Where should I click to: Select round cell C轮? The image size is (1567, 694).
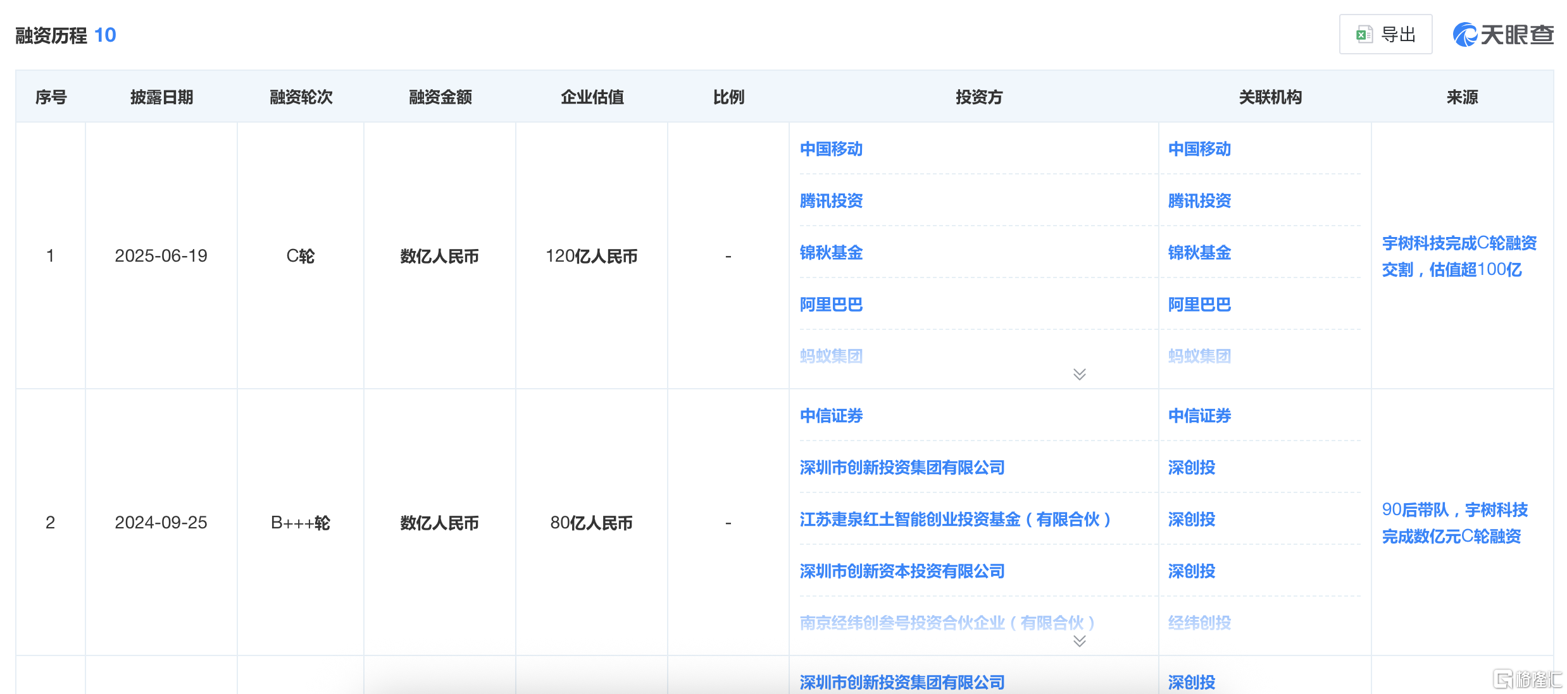click(x=300, y=256)
